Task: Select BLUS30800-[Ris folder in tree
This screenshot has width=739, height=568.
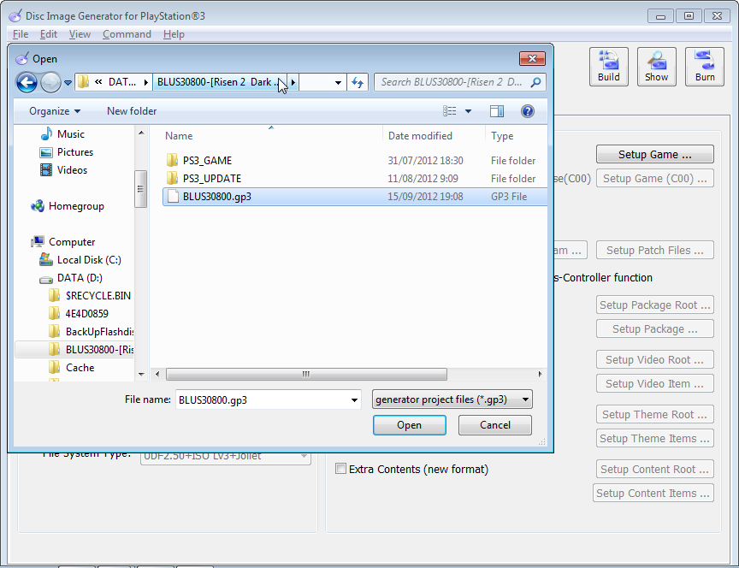Action: coord(91,349)
